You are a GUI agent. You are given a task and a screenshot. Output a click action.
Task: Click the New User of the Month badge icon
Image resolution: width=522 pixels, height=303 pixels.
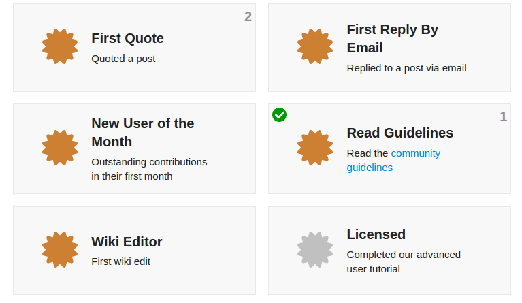[x=60, y=148]
